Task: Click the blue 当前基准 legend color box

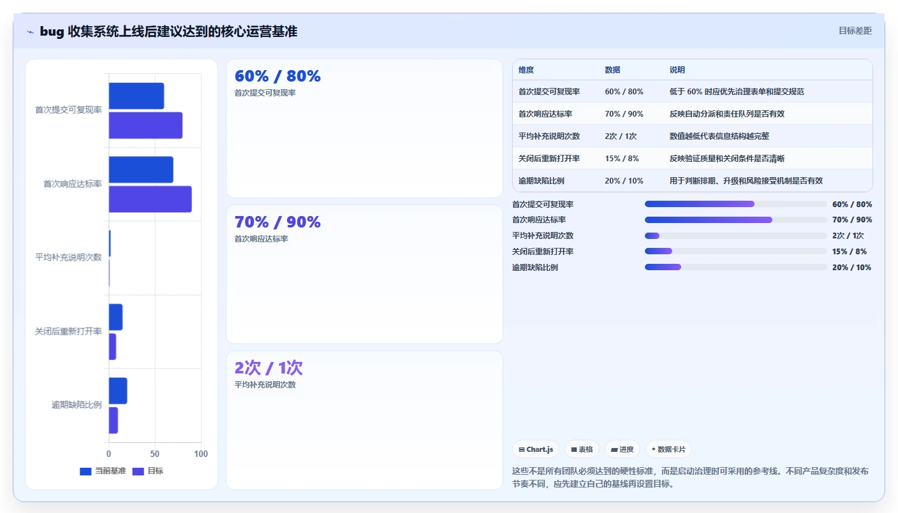Action: click(85, 472)
